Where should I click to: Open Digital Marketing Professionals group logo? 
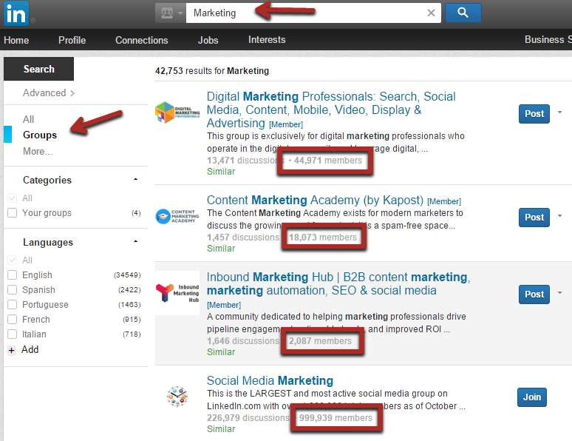(x=177, y=112)
